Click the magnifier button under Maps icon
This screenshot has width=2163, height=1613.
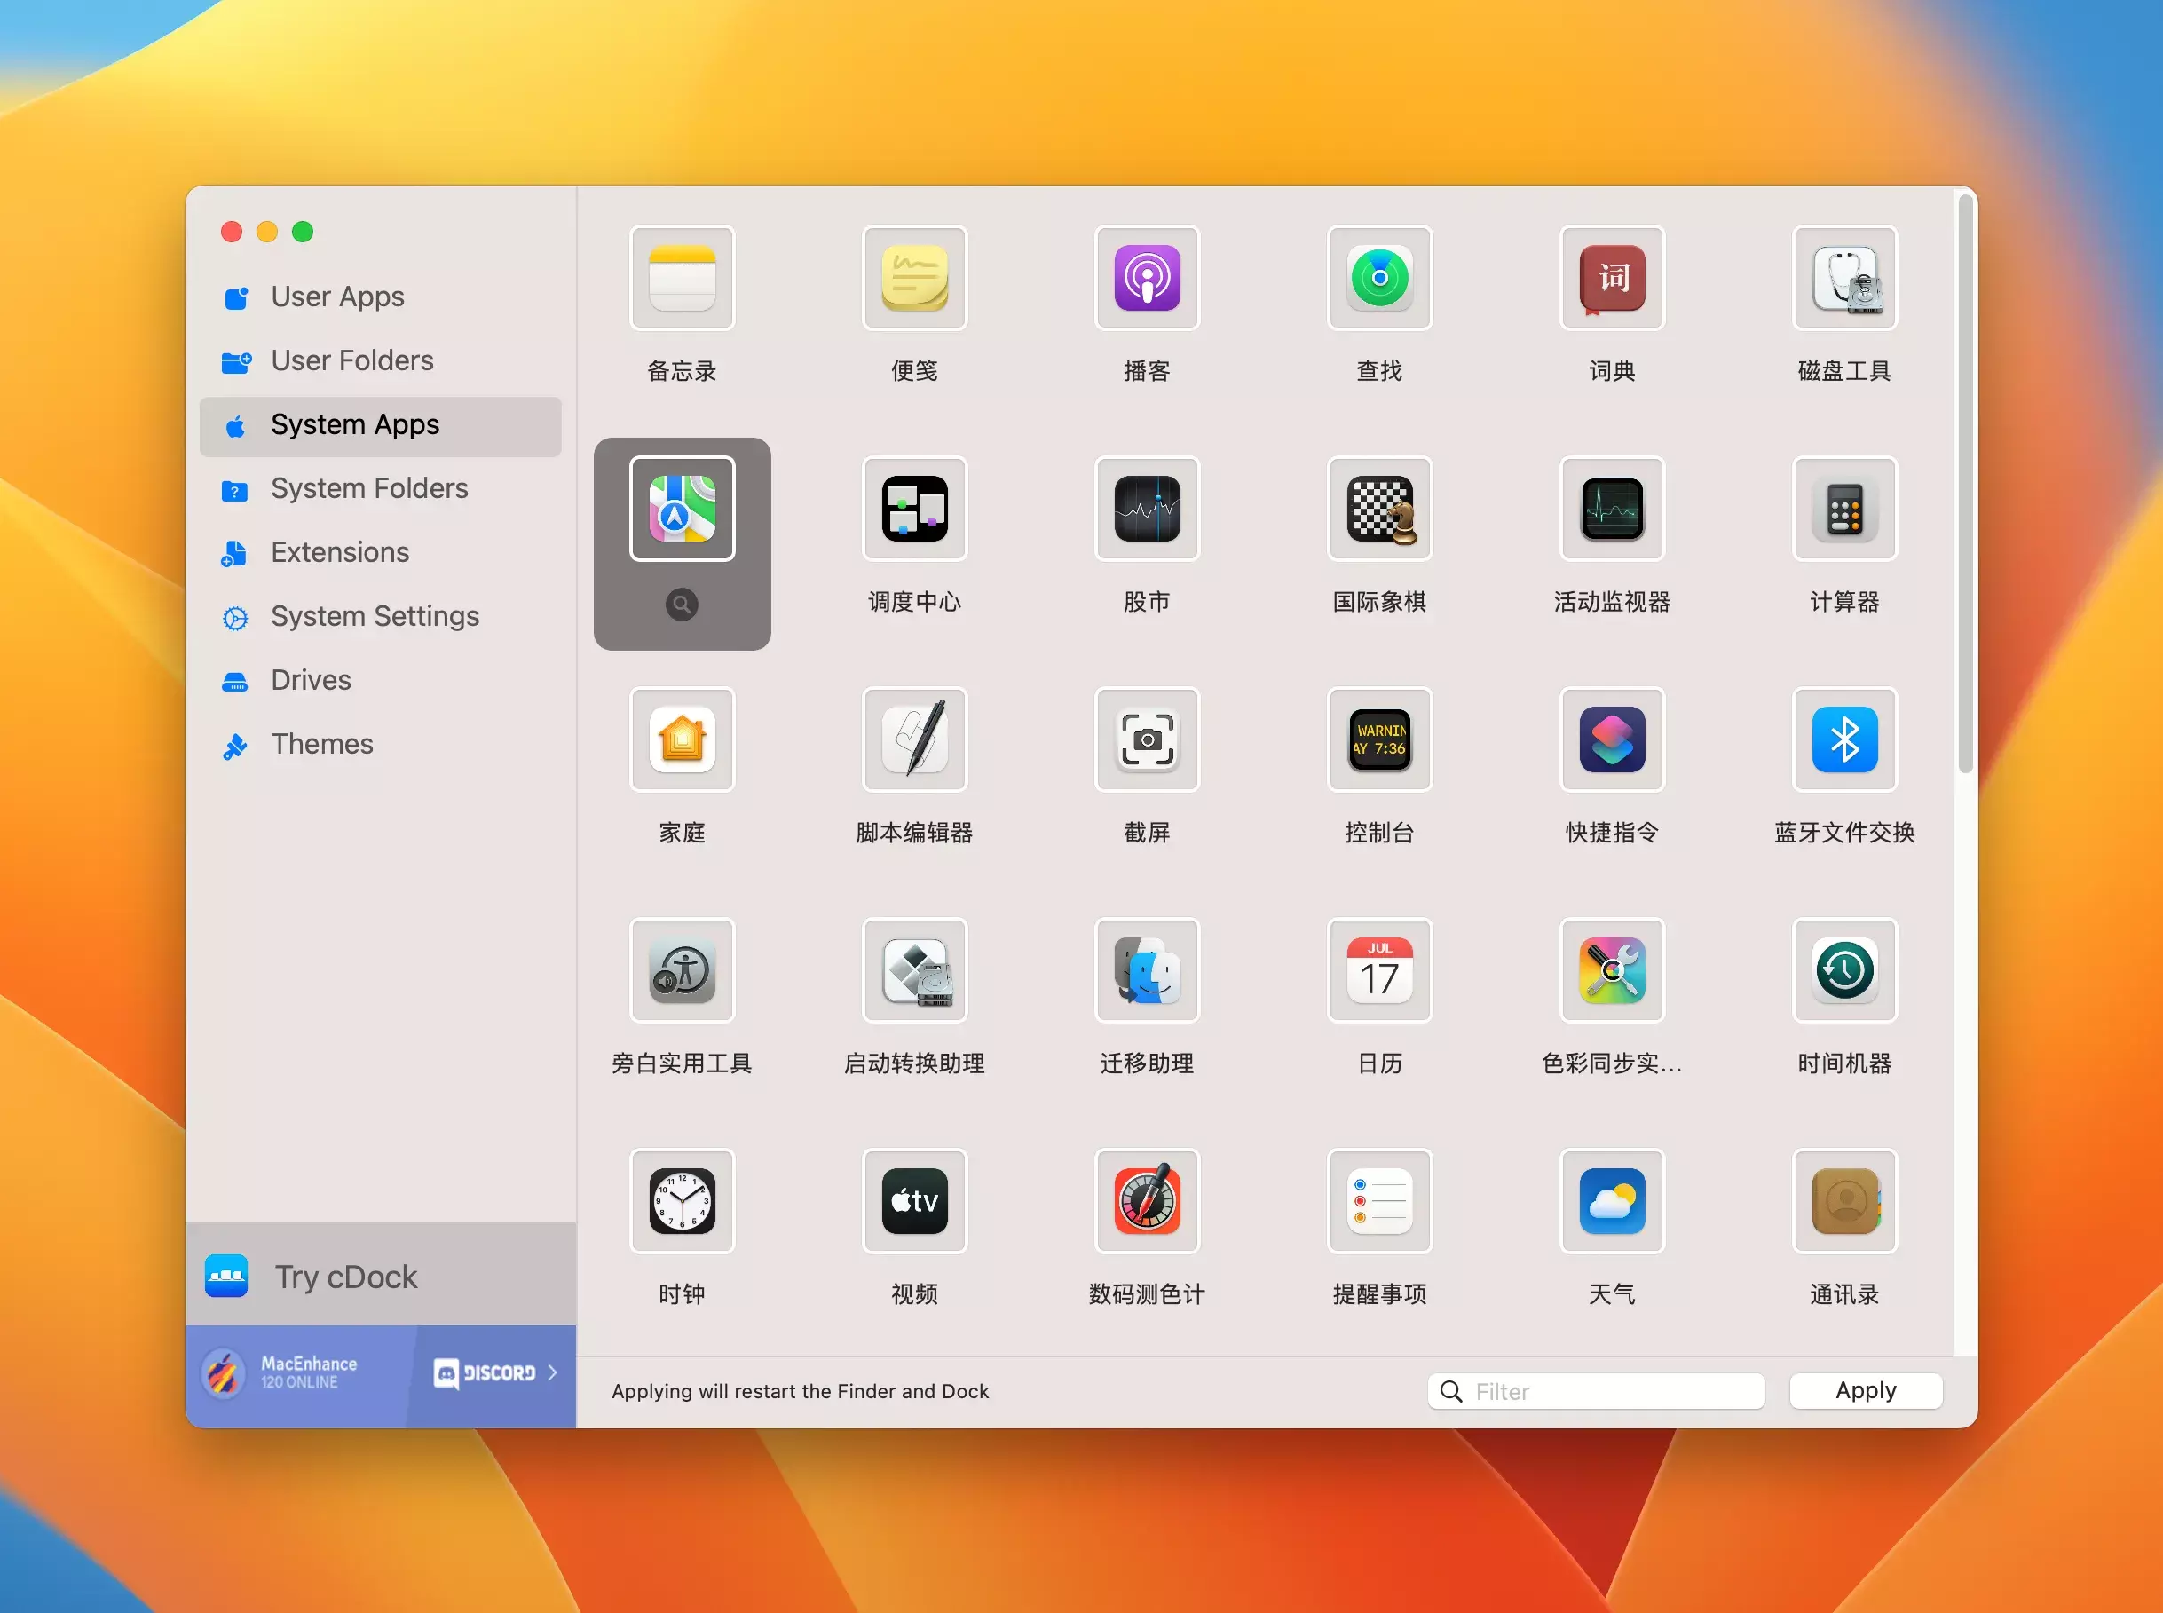click(682, 605)
